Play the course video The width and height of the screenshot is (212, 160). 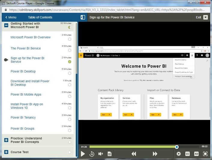[x=83, y=154]
